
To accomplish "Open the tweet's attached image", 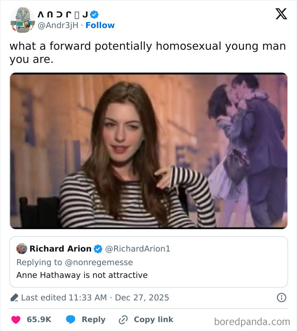I will [x=148, y=151].
